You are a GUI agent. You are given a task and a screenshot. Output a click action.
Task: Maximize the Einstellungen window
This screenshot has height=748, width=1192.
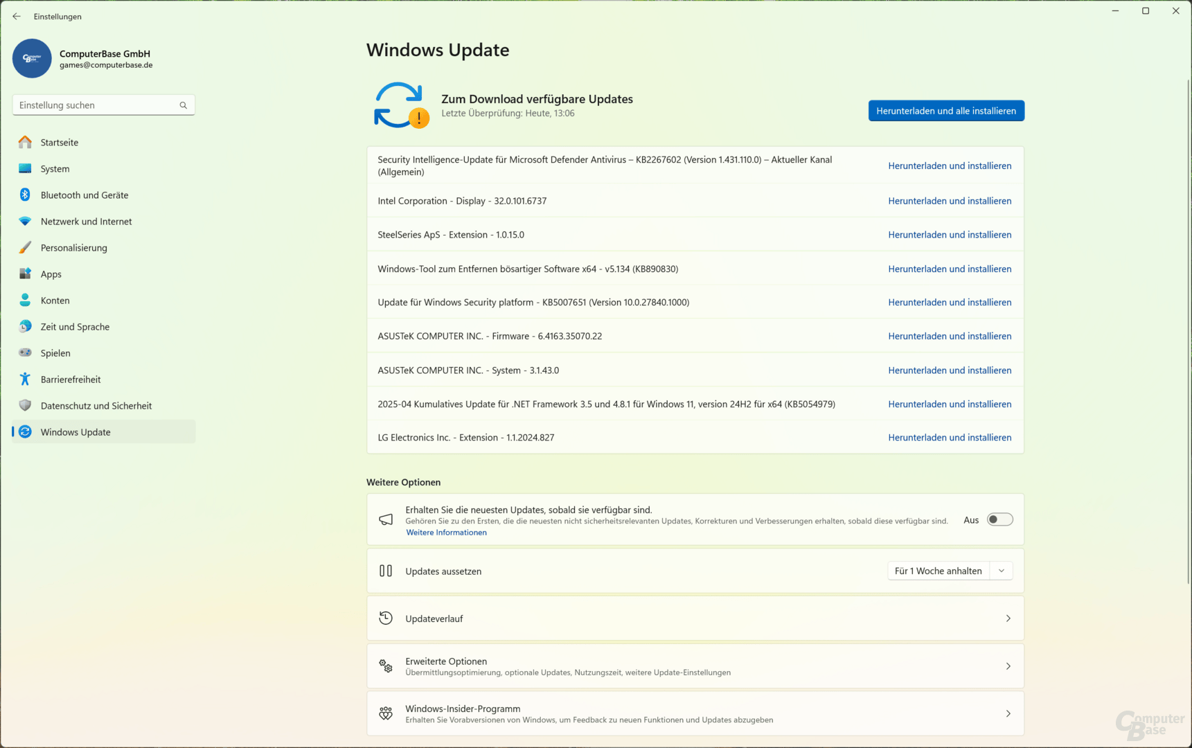point(1146,11)
